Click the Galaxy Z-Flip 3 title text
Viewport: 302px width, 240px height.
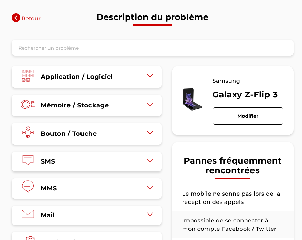pos(245,95)
